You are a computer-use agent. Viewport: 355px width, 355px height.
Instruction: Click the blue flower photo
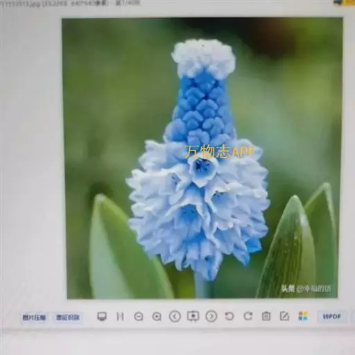click(x=201, y=158)
